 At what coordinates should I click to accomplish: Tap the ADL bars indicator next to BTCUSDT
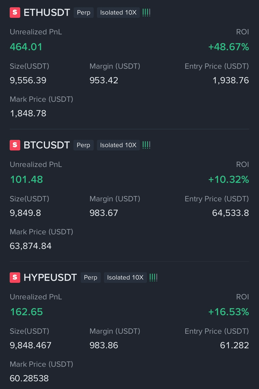146,145
